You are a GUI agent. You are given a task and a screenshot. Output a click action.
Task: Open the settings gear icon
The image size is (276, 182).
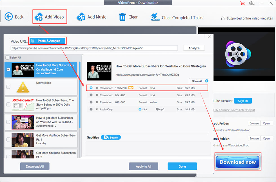[251, 3]
